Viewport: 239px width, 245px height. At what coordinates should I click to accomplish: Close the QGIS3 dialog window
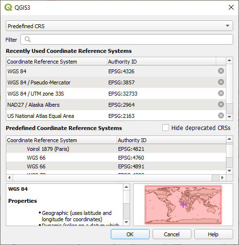pos(231,7)
